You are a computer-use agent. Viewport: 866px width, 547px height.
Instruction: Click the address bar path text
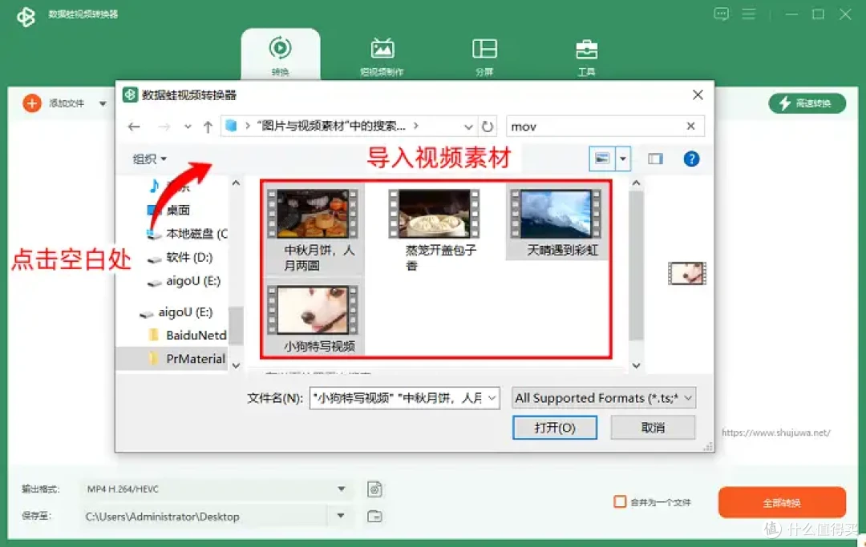pyautogui.click(x=331, y=127)
